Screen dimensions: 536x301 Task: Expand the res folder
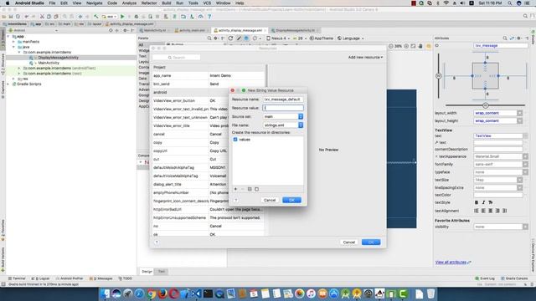[13, 79]
